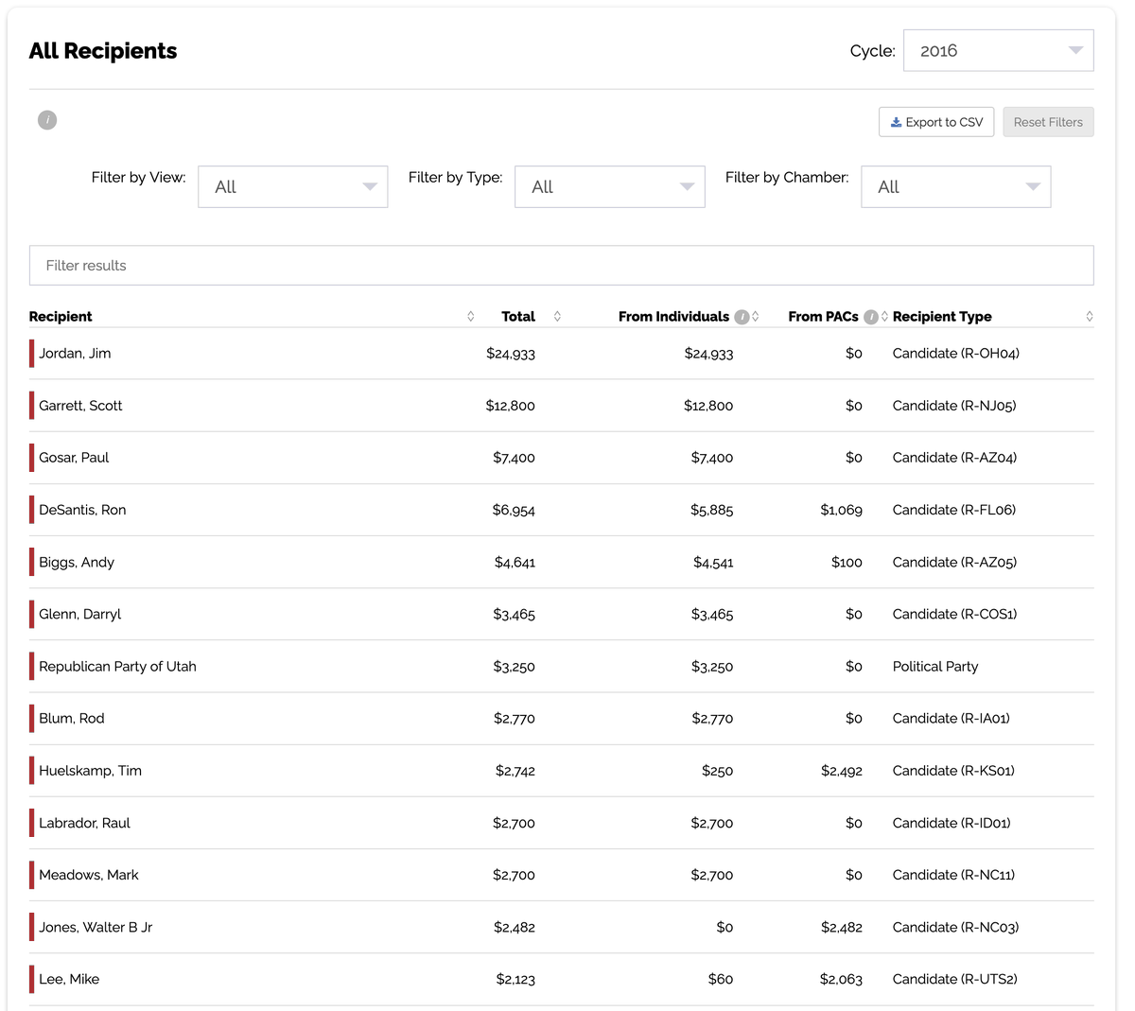Select Republican Party of Utah recipient
Viewport: 1135px width, 1011px height.
coord(117,667)
